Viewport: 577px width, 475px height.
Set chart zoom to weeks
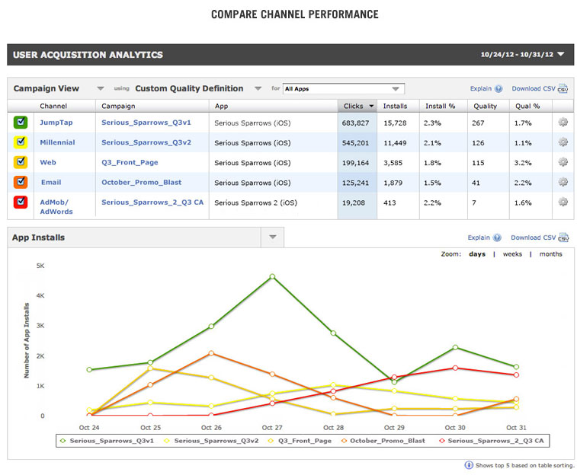click(512, 253)
